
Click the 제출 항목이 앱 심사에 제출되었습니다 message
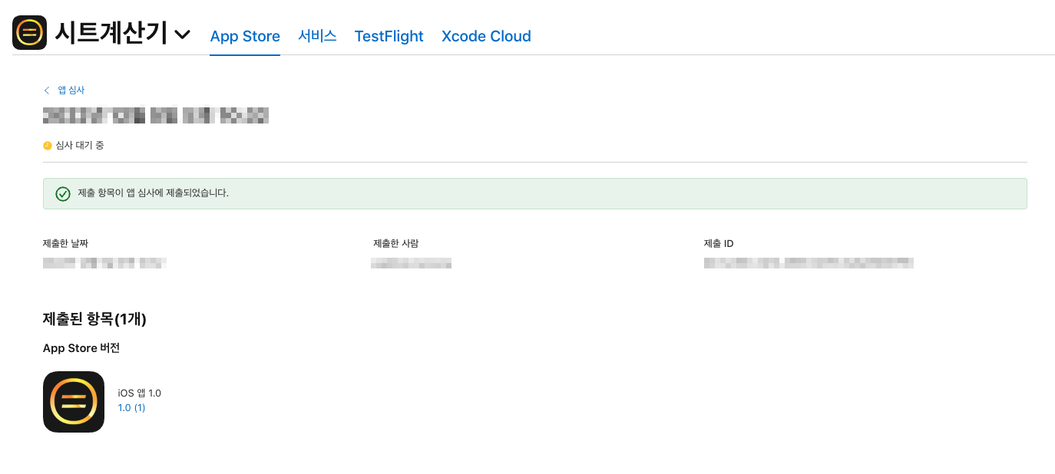click(154, 193)
